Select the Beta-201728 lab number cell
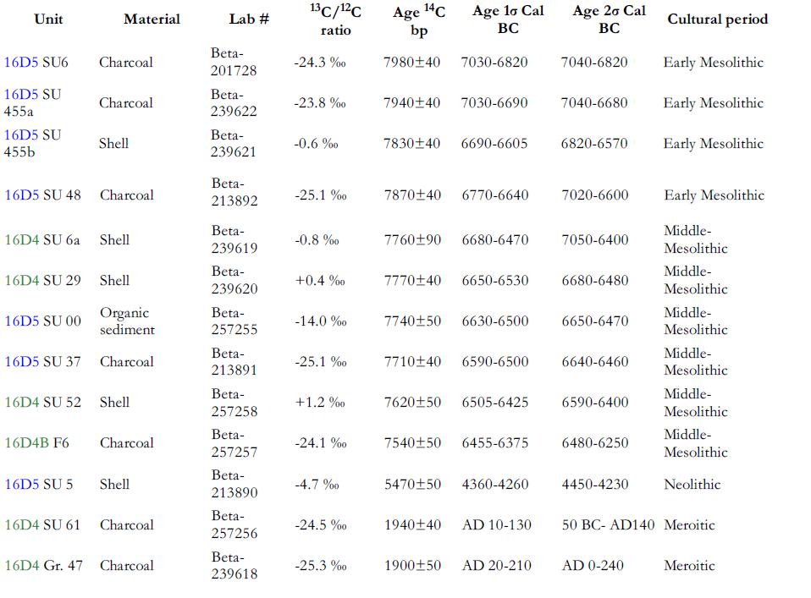 click(234, 62)
